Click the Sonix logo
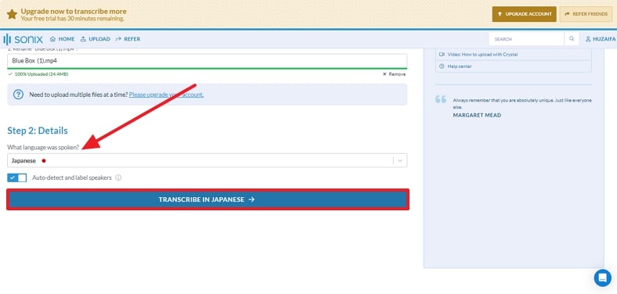The image size is (617, 294). point(23,39)
